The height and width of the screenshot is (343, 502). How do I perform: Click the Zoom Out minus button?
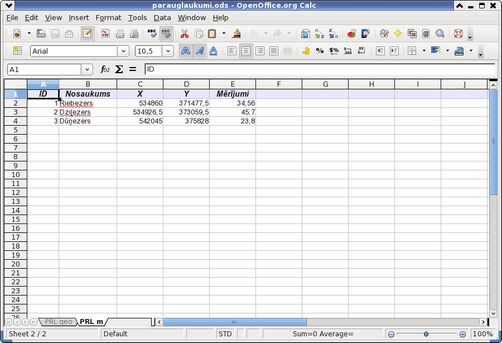(391, 334)
